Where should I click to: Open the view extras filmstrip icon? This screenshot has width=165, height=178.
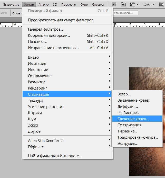click(133, 5)
